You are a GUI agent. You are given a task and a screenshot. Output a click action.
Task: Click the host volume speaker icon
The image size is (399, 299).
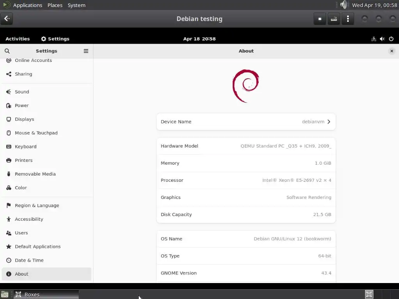pos(344,5)
